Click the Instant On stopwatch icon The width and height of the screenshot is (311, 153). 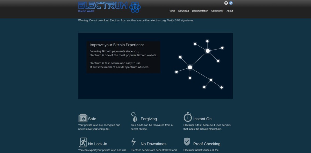point(188,117)
